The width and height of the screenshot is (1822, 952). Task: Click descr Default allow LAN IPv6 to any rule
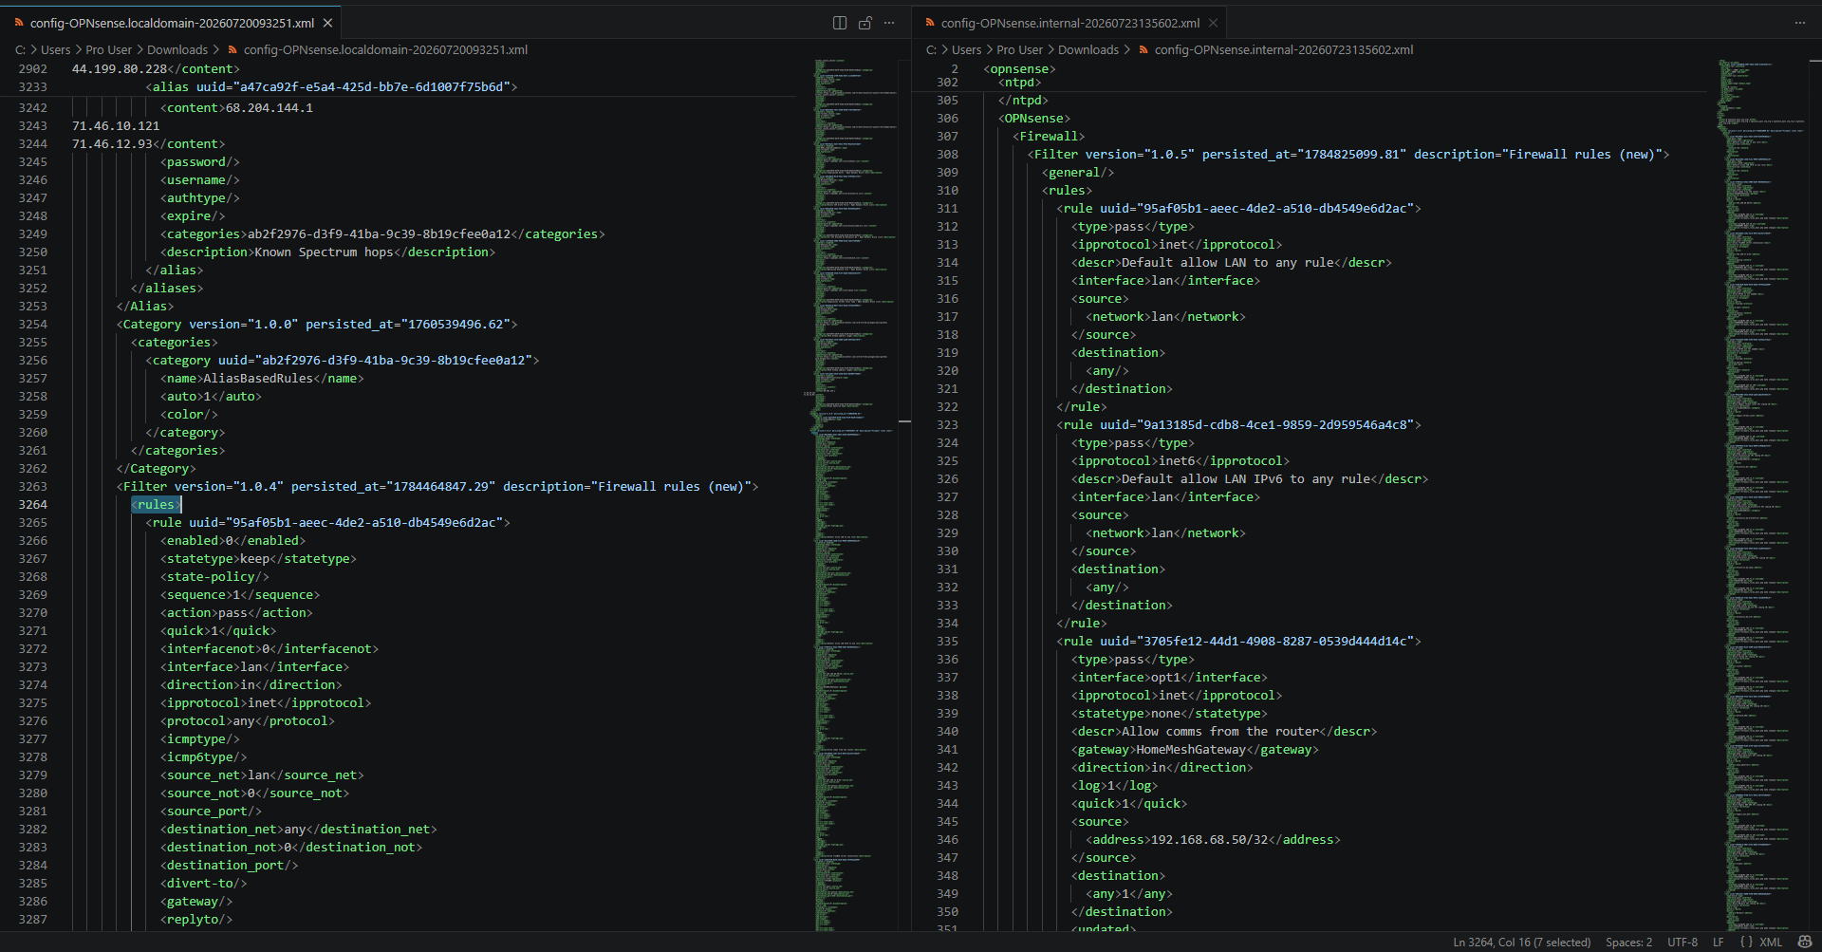coord(1250,479)
